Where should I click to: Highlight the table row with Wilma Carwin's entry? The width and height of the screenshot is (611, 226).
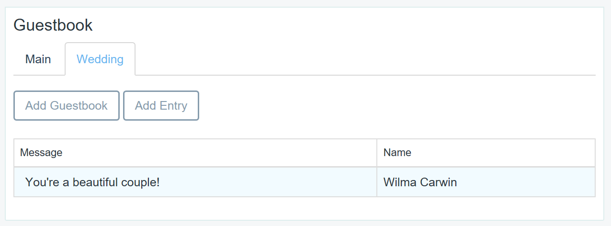[305, 182]
